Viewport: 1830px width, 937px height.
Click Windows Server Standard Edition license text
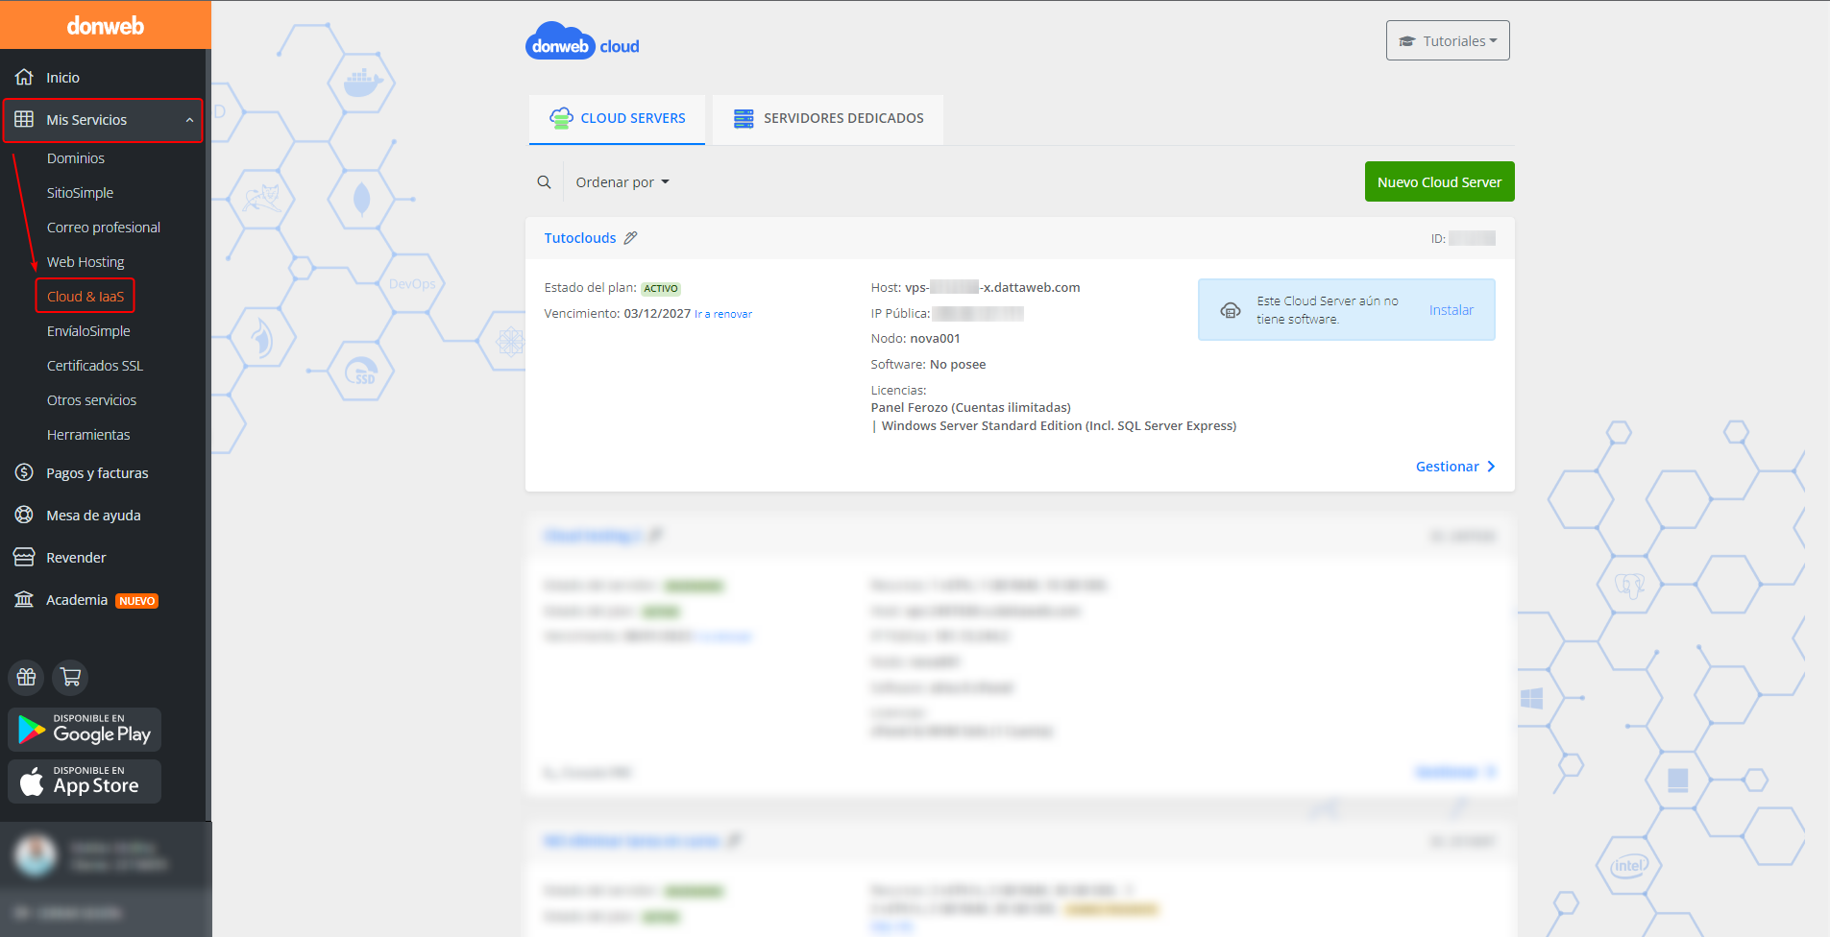1059,426
